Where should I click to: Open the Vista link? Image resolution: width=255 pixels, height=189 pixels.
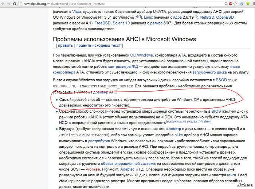pos(76,12)
